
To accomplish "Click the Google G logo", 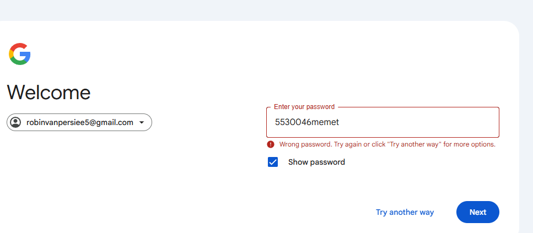I will click(x=20, y=54).
